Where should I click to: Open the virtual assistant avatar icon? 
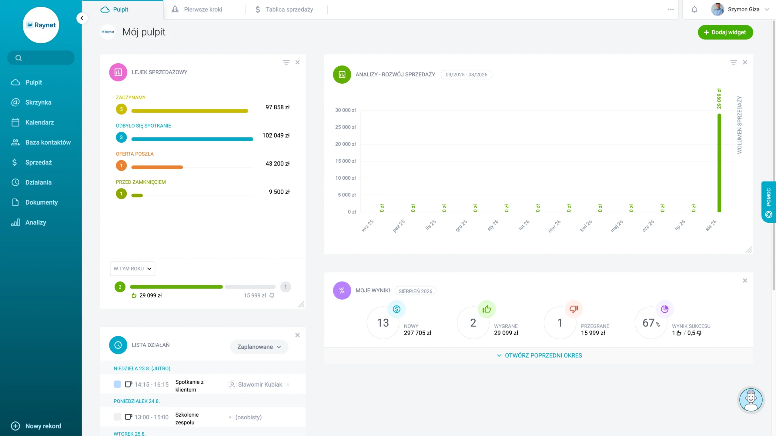point(751,400)
